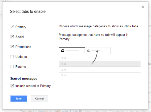Close the Select tabs dialog
151x112 pixels.
coord(143,7)
